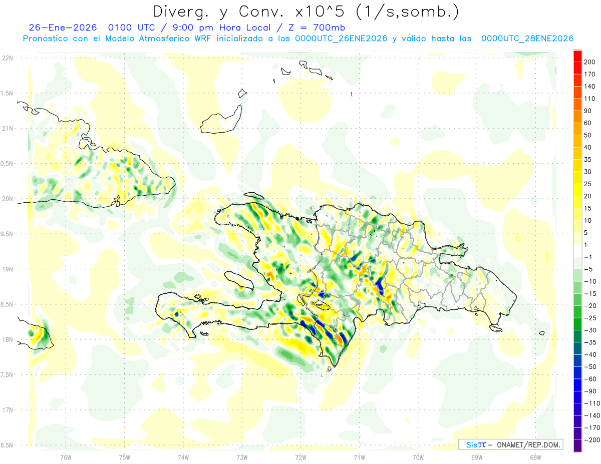Click the 18N latitude label
This screenshot has width=601, height=464.
click(x=7, y=339)
